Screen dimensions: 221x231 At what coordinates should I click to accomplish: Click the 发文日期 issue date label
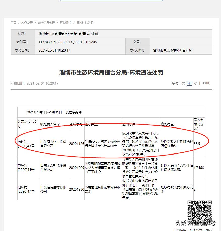click(x=23, y=50)
